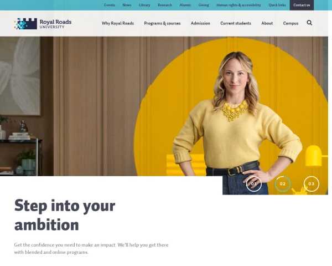Select the About navigation item
The image size is (332, 266).
click(267, 23)
